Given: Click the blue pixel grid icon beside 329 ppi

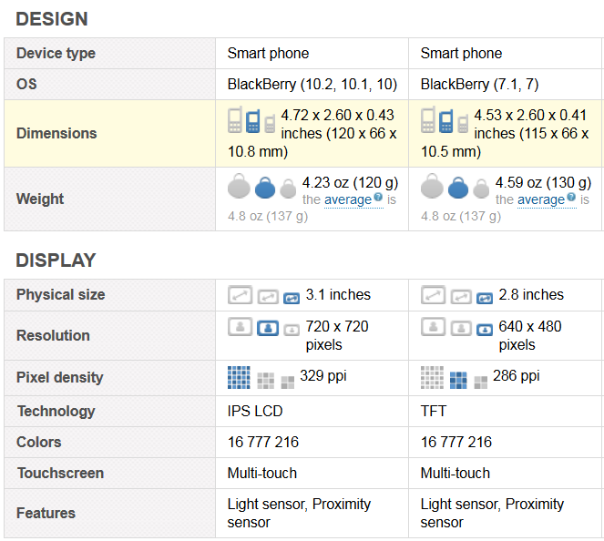Looking at the screenshot, I should point(239,377).
